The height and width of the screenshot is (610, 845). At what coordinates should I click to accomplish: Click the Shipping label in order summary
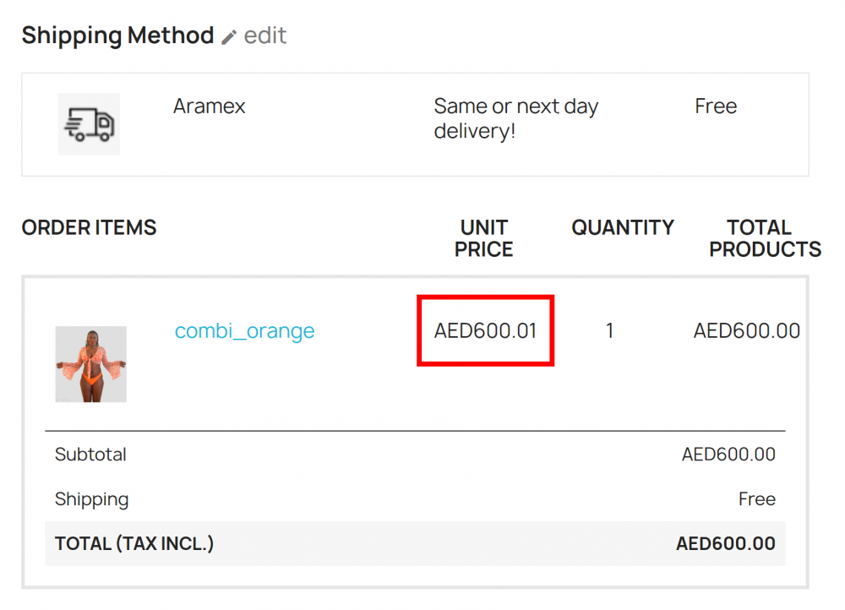pos(91,499)
